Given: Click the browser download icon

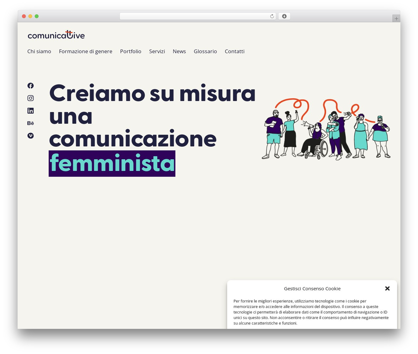Looking at the screenshot, I should pyautogui.click(x=284, y=16).
